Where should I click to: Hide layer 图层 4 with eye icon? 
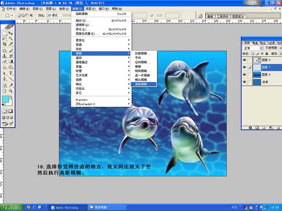244,75
